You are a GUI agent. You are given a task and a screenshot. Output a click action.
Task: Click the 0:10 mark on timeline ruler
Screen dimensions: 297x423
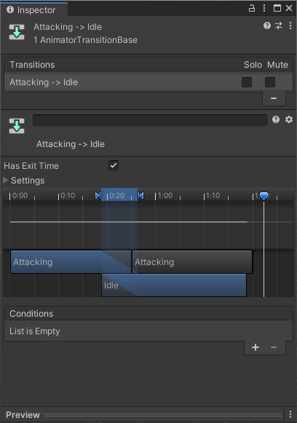(x=68, y=195)
